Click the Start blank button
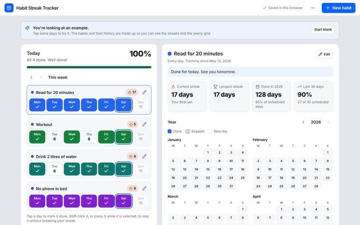 (x=323, y=29)
